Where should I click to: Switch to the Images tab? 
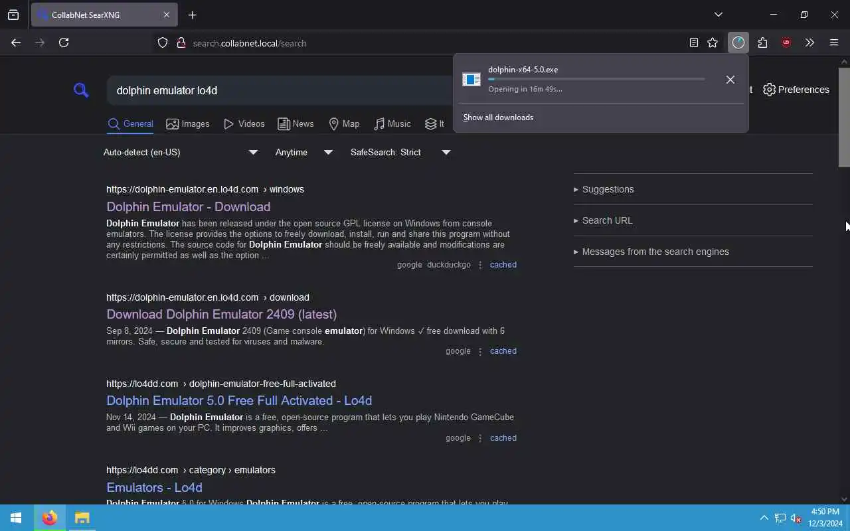coord(187,124)
